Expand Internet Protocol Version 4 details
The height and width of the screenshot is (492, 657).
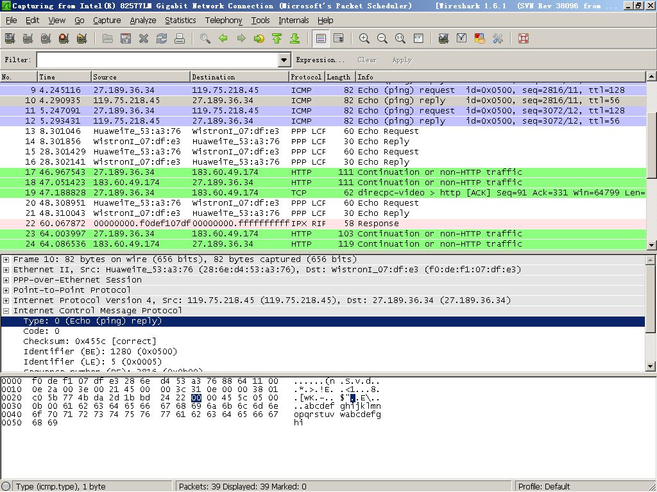[6, 300]
